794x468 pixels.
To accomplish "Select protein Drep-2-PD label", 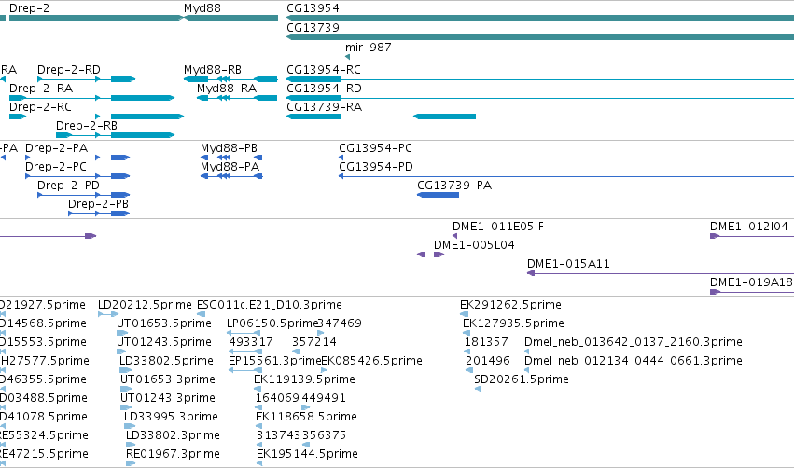I will click(x=68, y=186).
